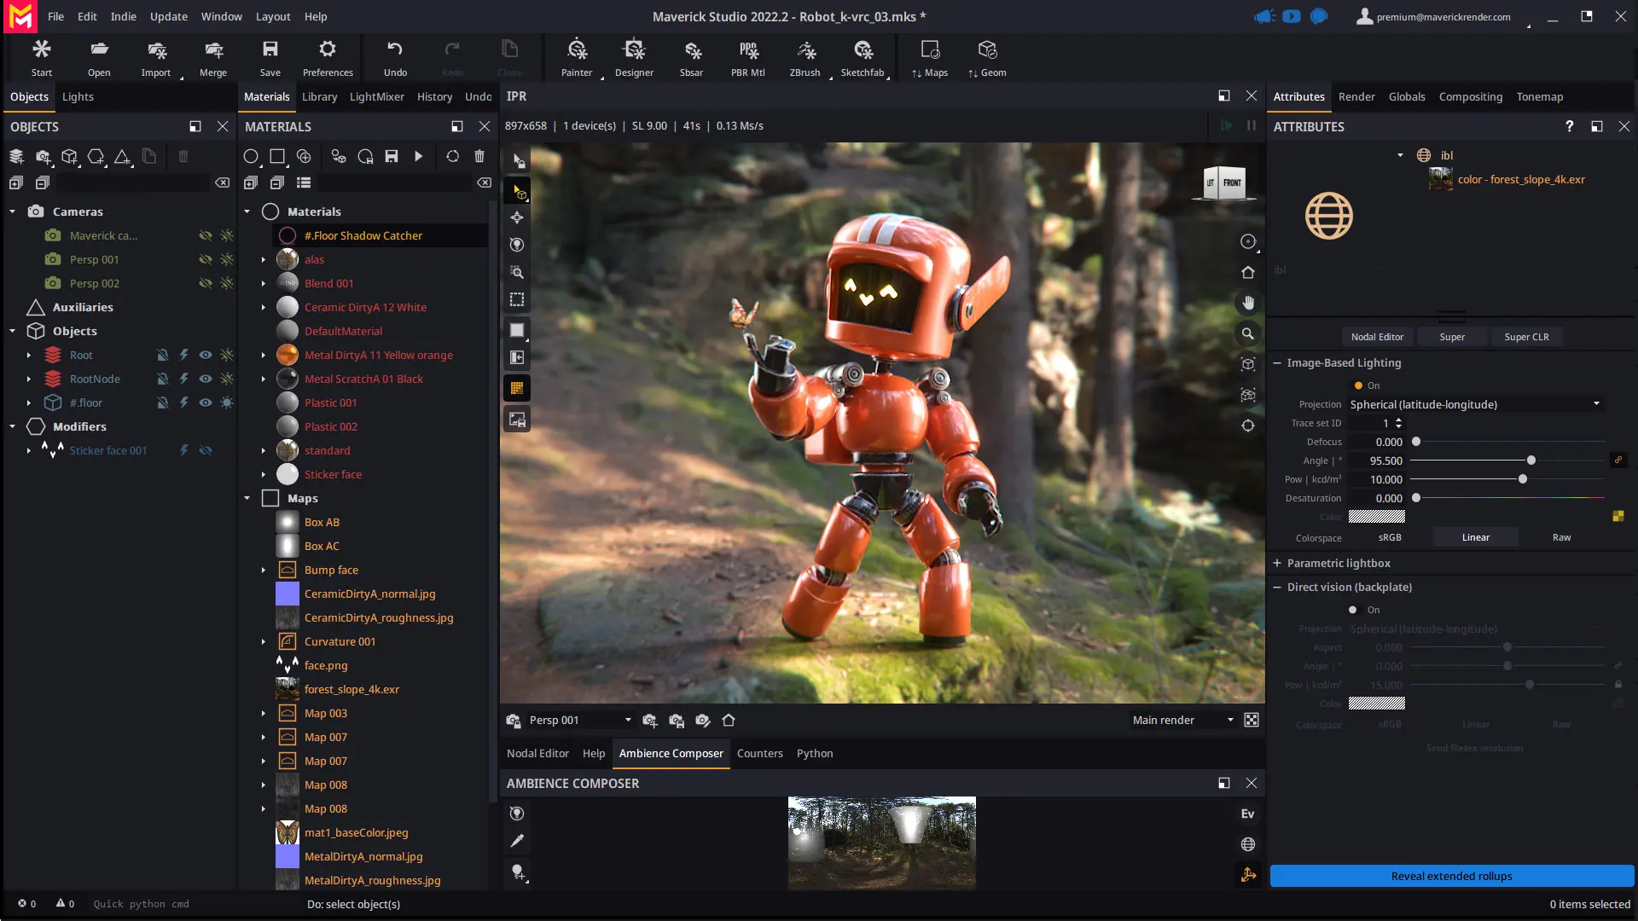Viewport: 1638px width, 921px height.
Task: Select the pan hand tool in viewport
Action: coord(1248,303)
